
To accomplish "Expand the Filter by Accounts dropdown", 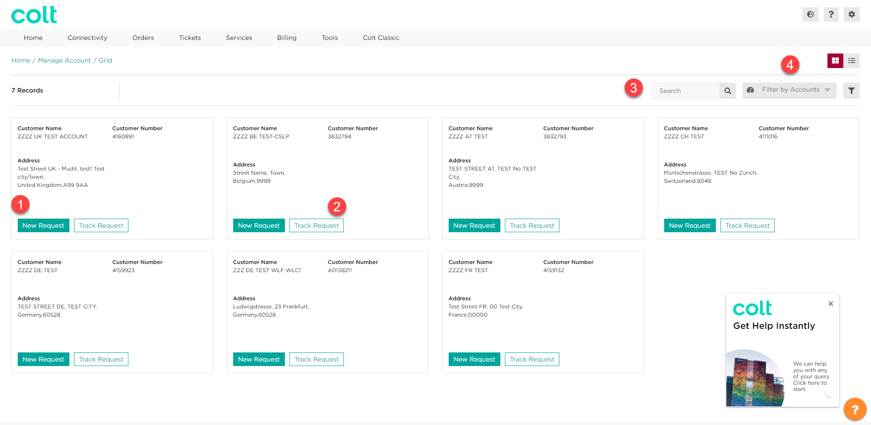I will [x=789, y=90].
